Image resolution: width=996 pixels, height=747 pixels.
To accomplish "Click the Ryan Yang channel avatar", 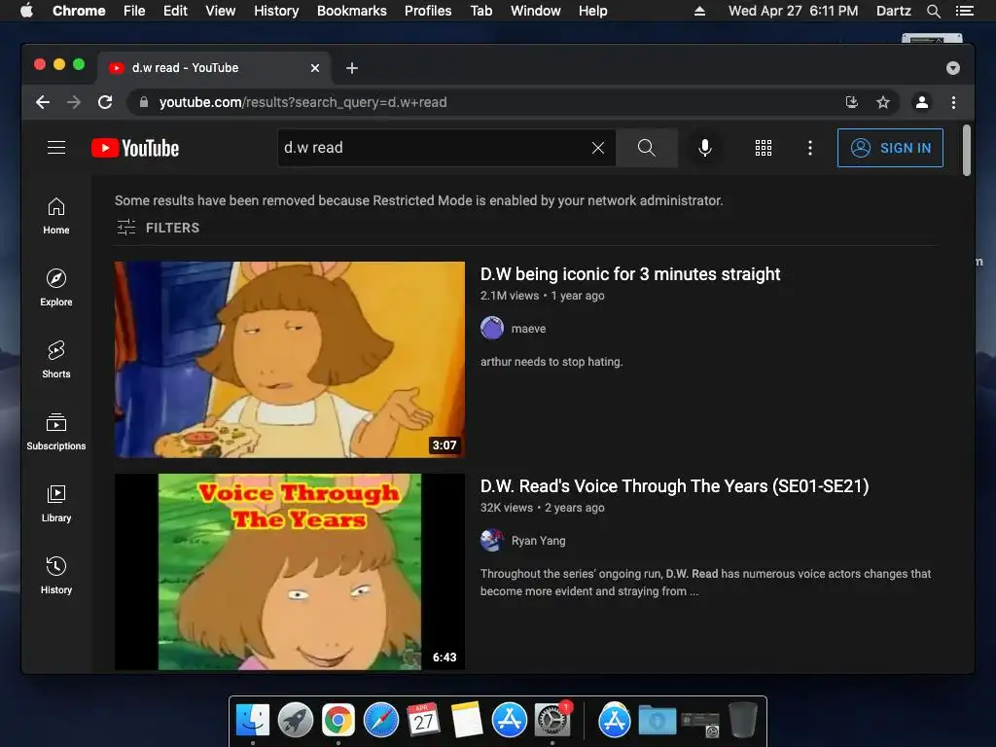I will [491, 541].
